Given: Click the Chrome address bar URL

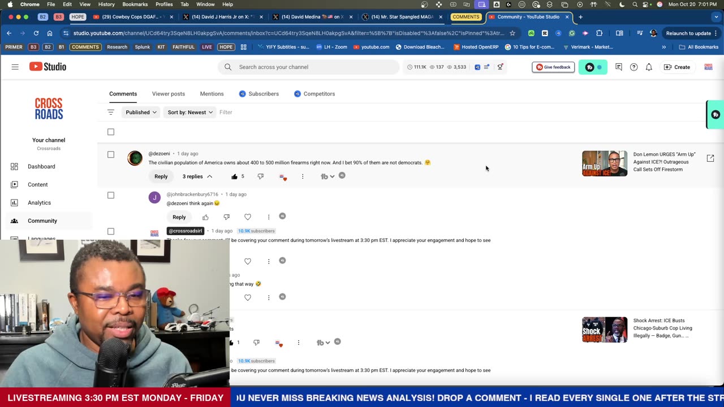Looking at the screenshot, I should (288, 33).
